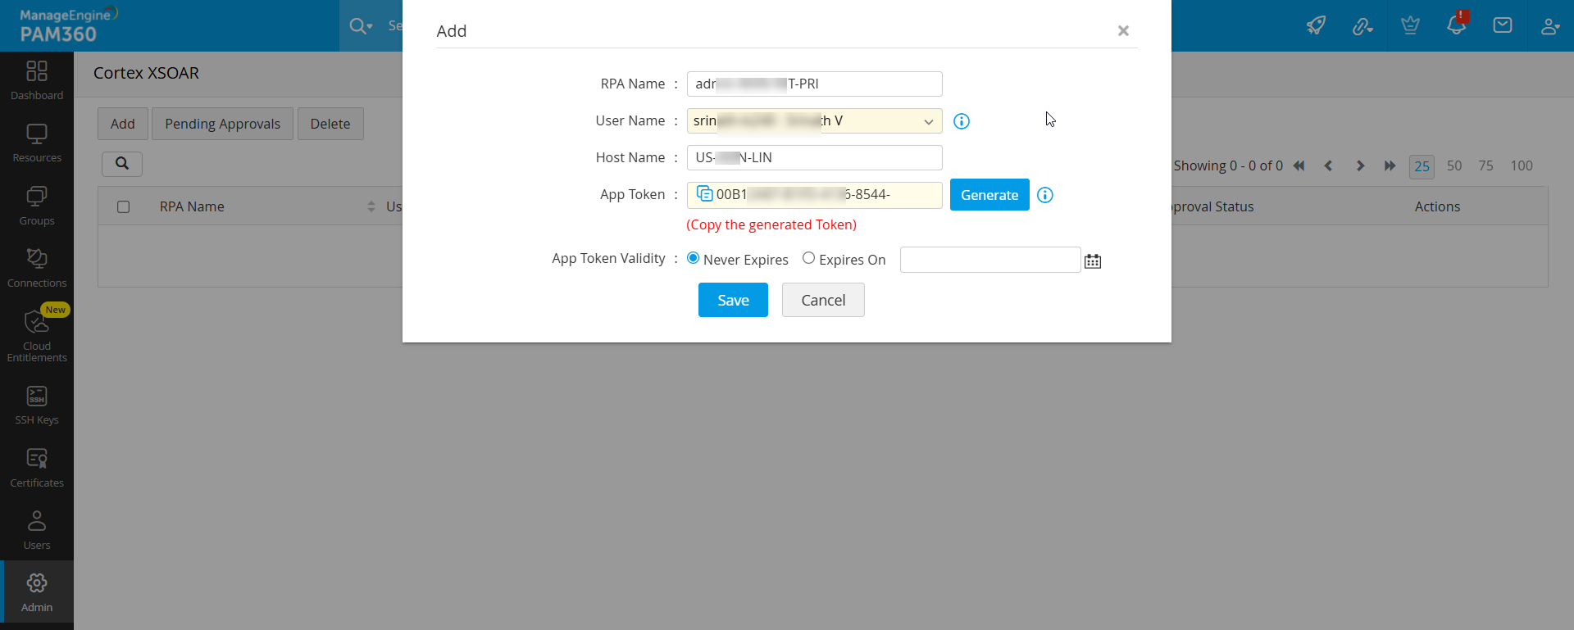Save the Cortex XSOAR entry
The width and height of the screenshot is (1574, 630).
732,300
